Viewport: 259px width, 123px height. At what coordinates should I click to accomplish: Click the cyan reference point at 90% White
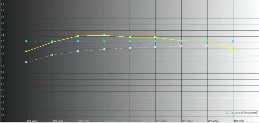tap(233, 41)
